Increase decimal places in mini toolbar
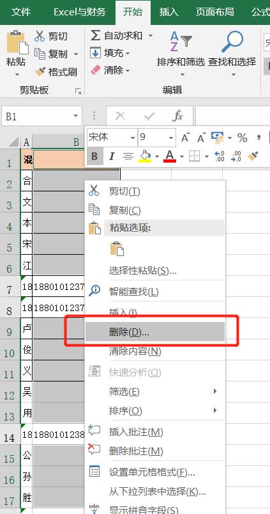This screenshot has height=514, width=270. click(x=220, y=156)
